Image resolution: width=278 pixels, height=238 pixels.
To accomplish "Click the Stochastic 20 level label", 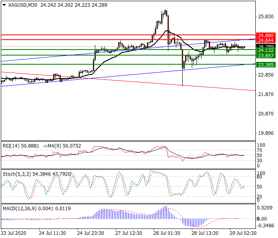I will [259, 196].
